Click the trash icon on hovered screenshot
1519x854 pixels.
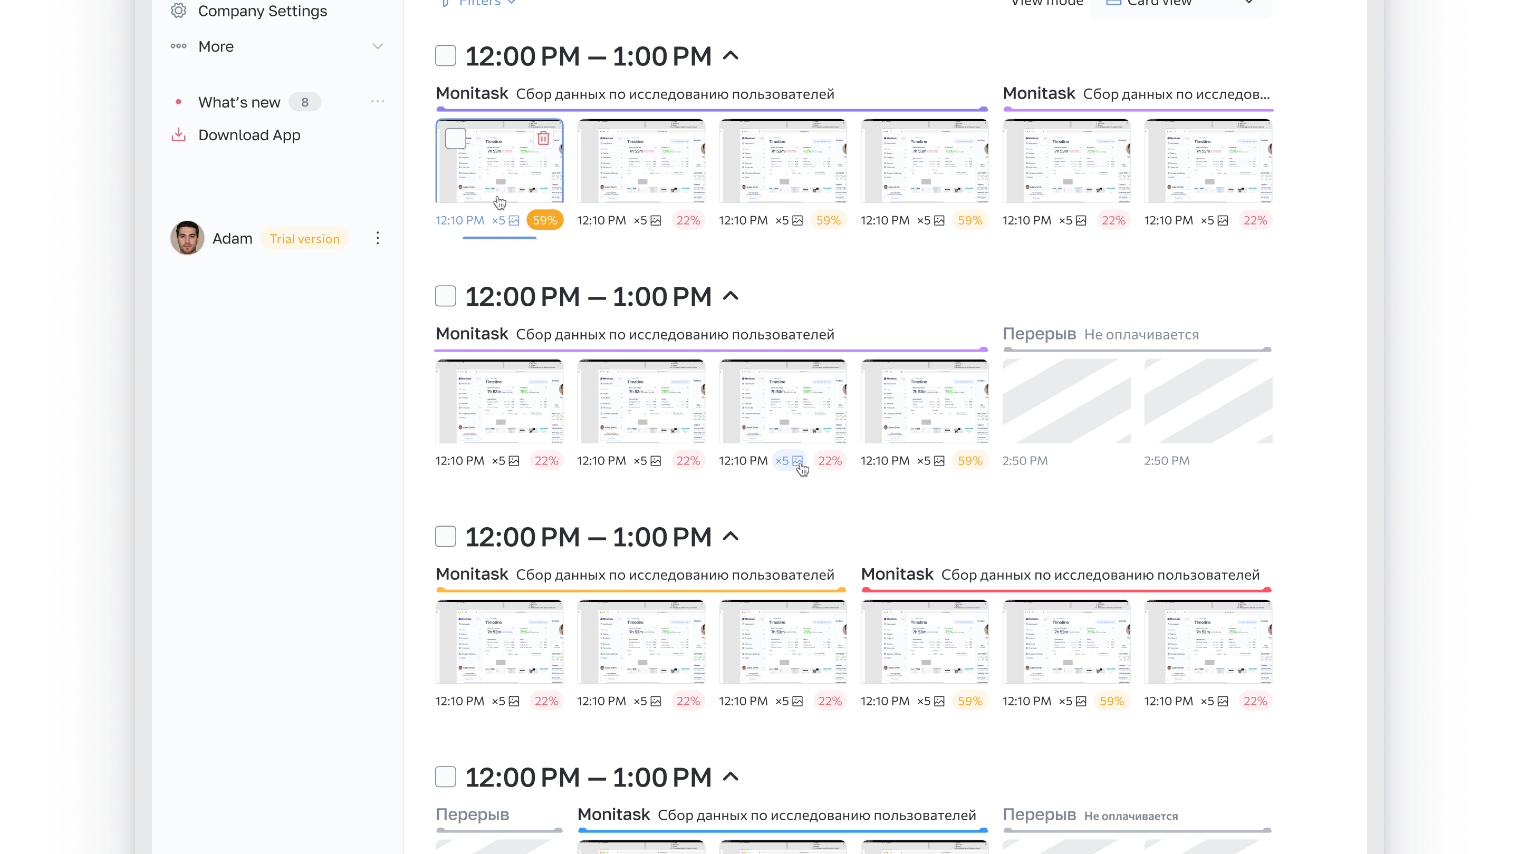[543, 139]
